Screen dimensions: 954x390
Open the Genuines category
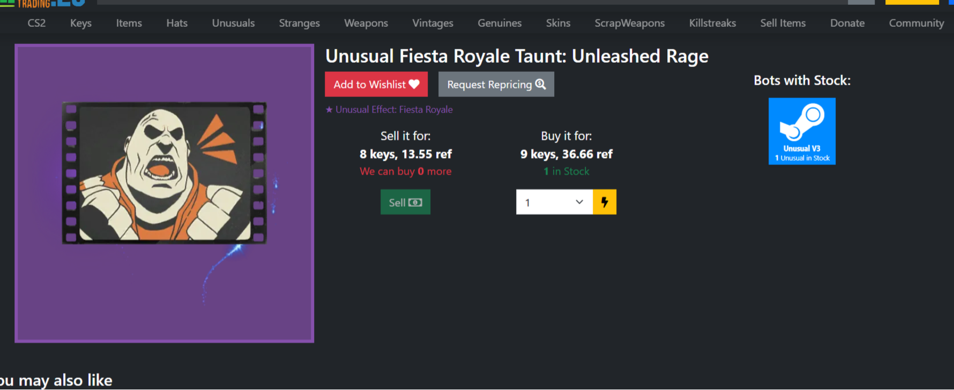(x=500, y=23)
